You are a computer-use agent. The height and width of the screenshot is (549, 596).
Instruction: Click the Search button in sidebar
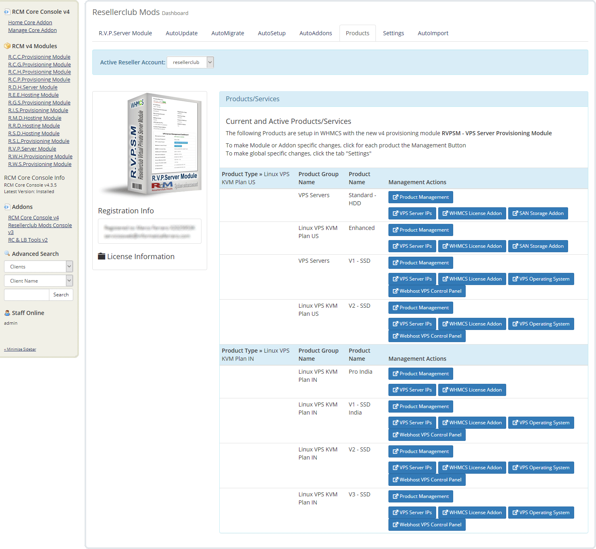click(x=61, y=295)
